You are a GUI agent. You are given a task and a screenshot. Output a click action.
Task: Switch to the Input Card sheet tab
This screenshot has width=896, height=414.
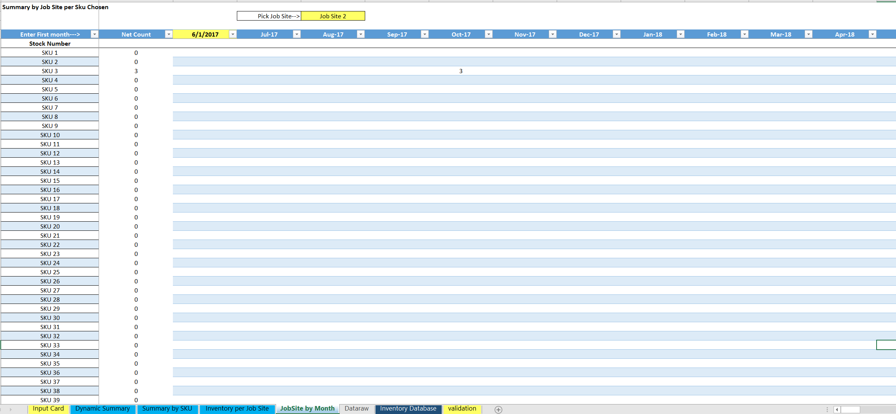coord(48,408)
